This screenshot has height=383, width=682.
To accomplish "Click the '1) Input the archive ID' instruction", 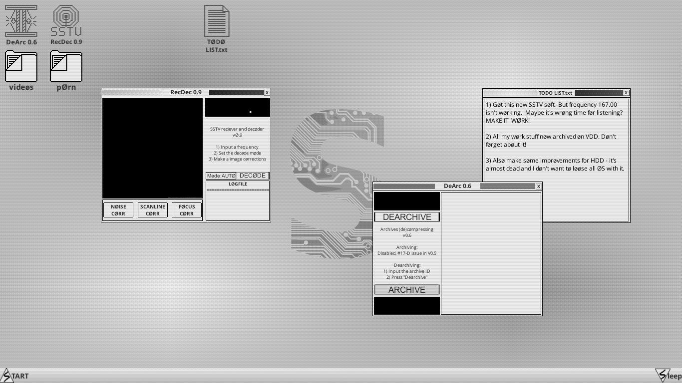I will [x=407, y=271].
